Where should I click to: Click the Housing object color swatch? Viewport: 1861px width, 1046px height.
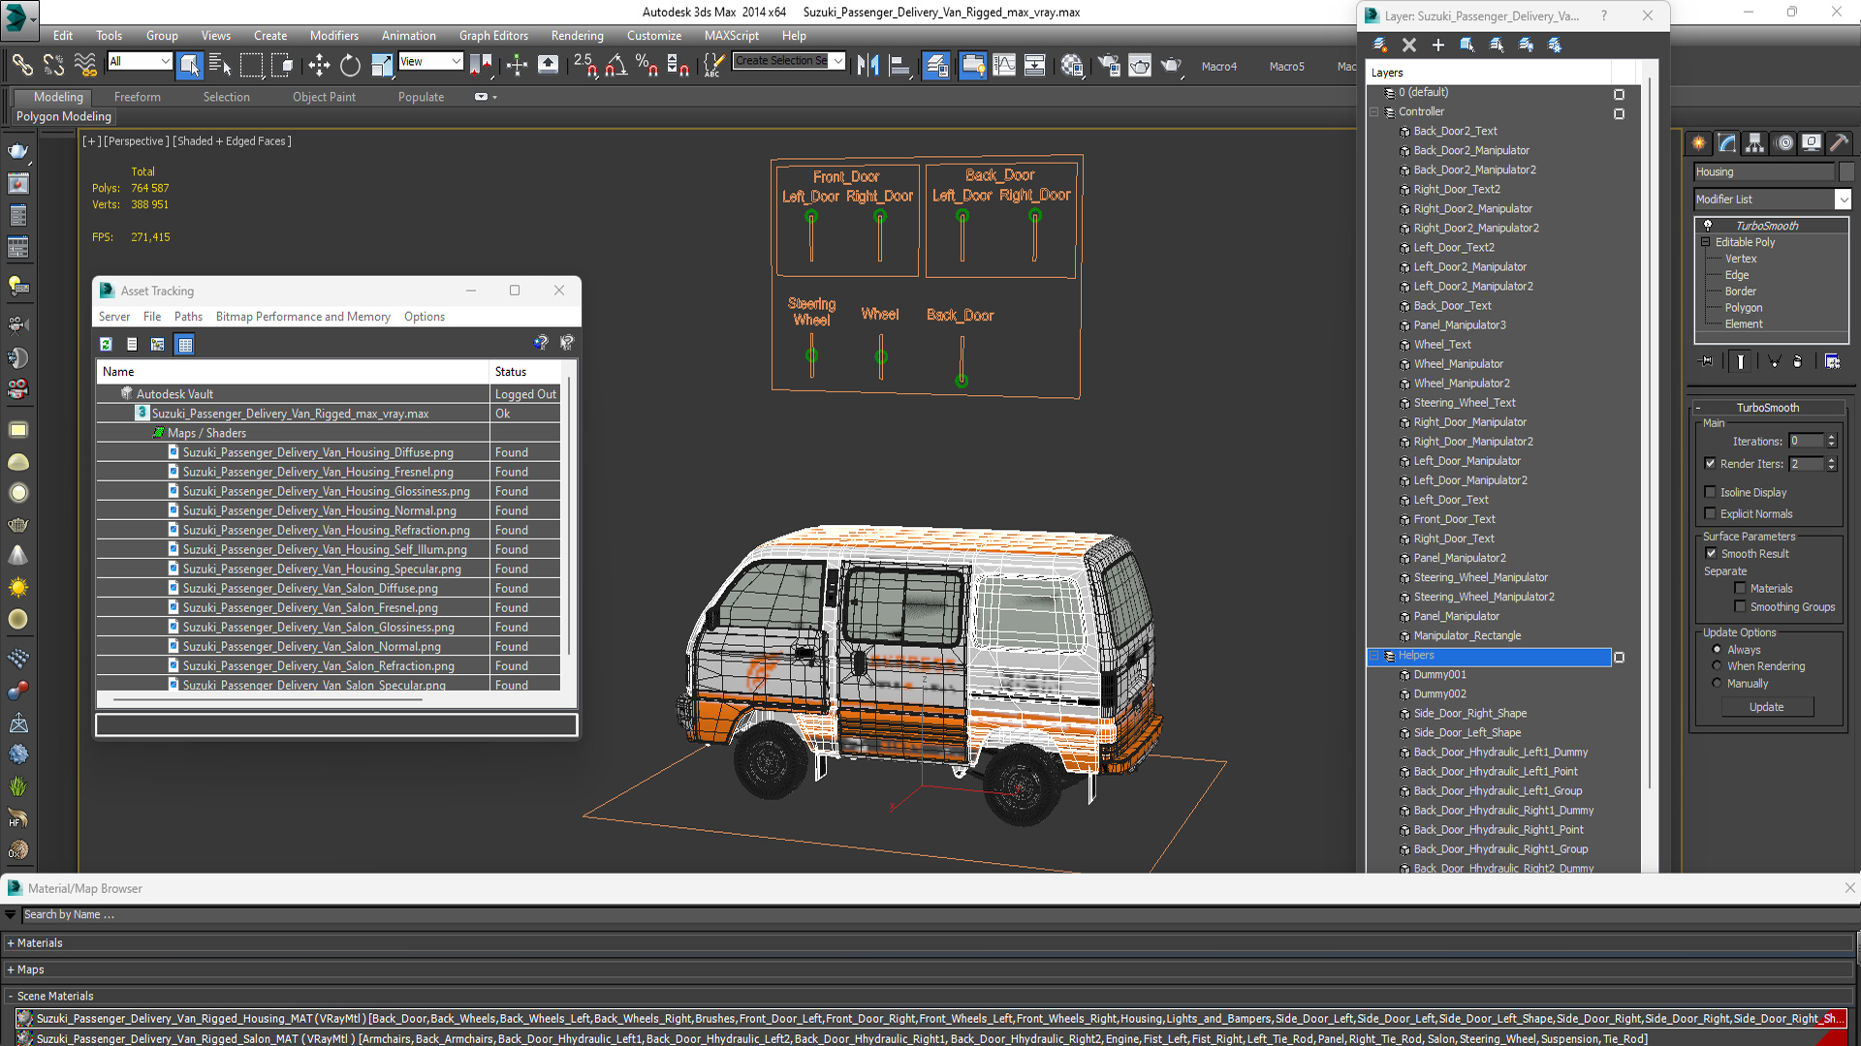[1845, 171]
